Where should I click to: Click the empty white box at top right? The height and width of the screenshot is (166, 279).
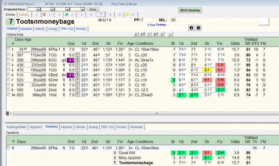click(x=264, y=21)
